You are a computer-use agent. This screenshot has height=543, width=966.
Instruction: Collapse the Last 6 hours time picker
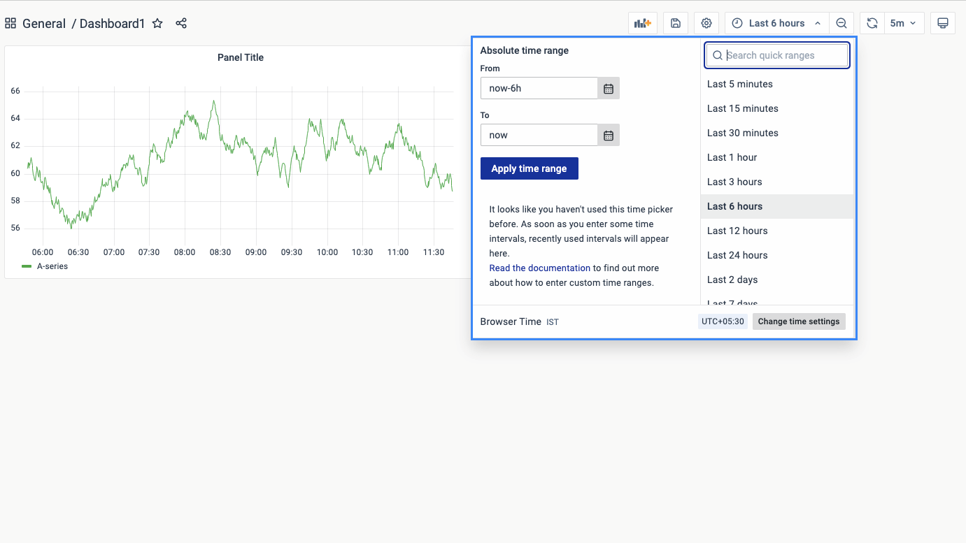pyautogui.click(x=776, y=23)
